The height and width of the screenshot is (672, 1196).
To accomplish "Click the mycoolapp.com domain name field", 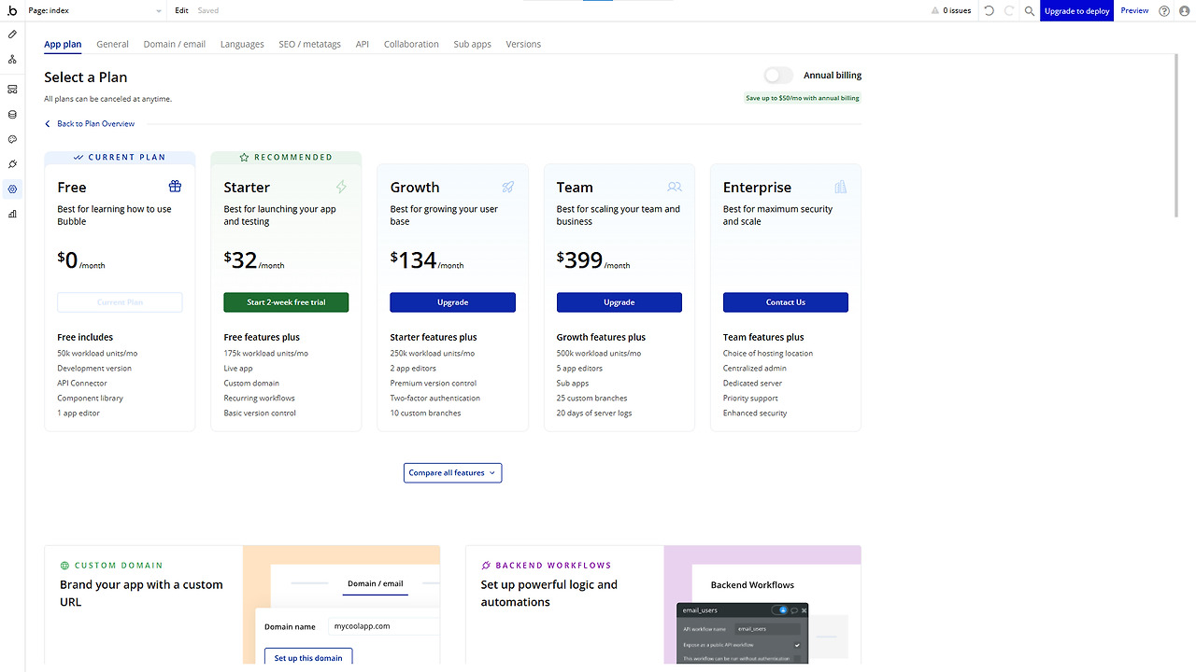I will click(x=383, y=626).
